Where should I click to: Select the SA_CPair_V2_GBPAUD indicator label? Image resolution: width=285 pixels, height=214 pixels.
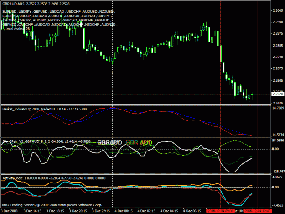pos(47,141)
